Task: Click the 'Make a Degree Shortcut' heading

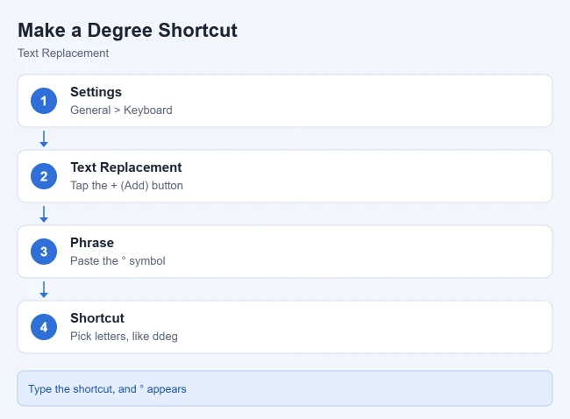Action: [x=128, y=30]
